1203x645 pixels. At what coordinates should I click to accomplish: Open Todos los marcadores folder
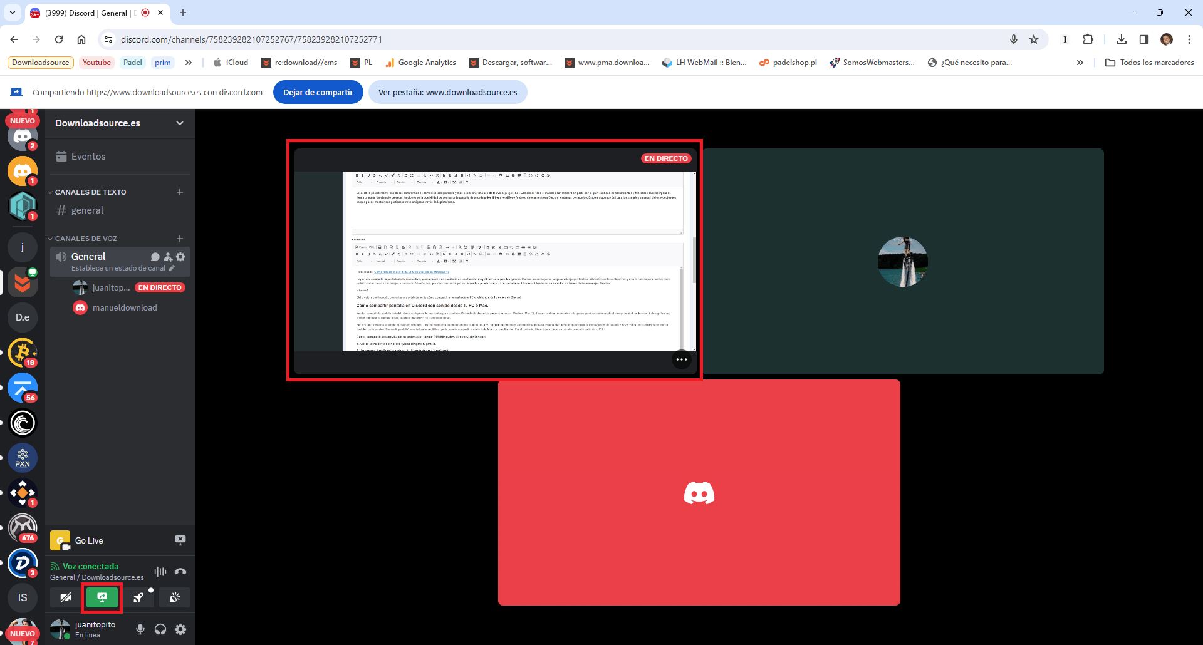point(1150,63)
